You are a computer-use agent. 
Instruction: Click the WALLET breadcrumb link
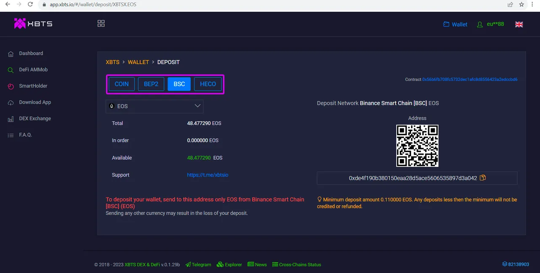point(138,62)
